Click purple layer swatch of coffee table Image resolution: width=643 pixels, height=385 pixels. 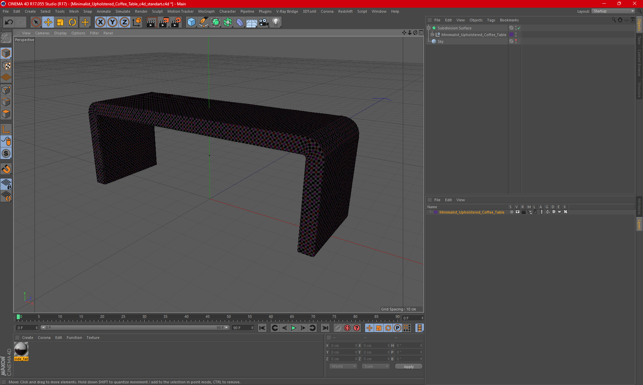coord(511,35)
